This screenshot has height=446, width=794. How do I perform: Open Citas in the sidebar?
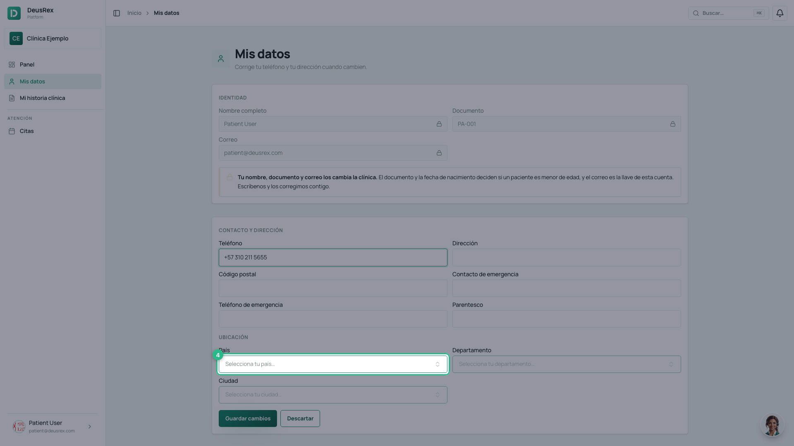[53, 131]
